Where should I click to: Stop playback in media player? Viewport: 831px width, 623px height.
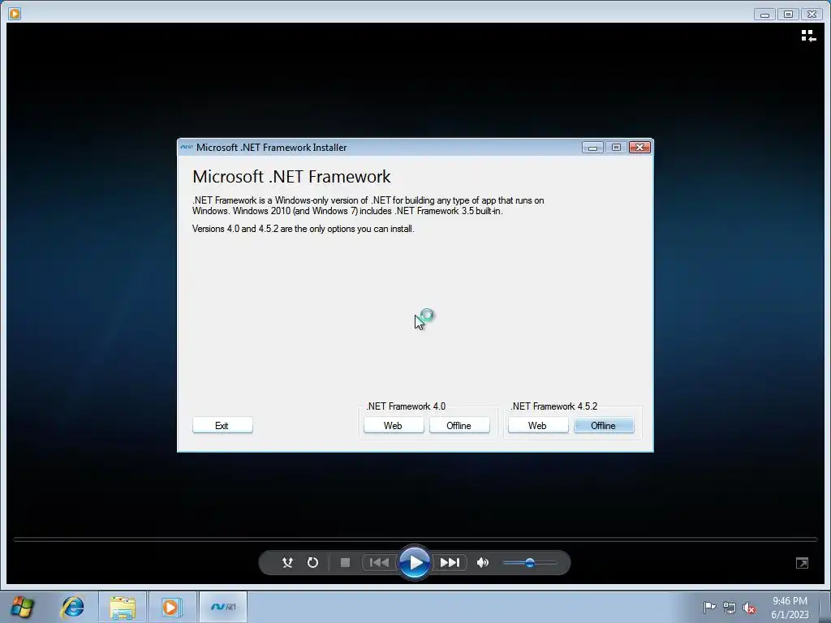click(x=345, y=563)
